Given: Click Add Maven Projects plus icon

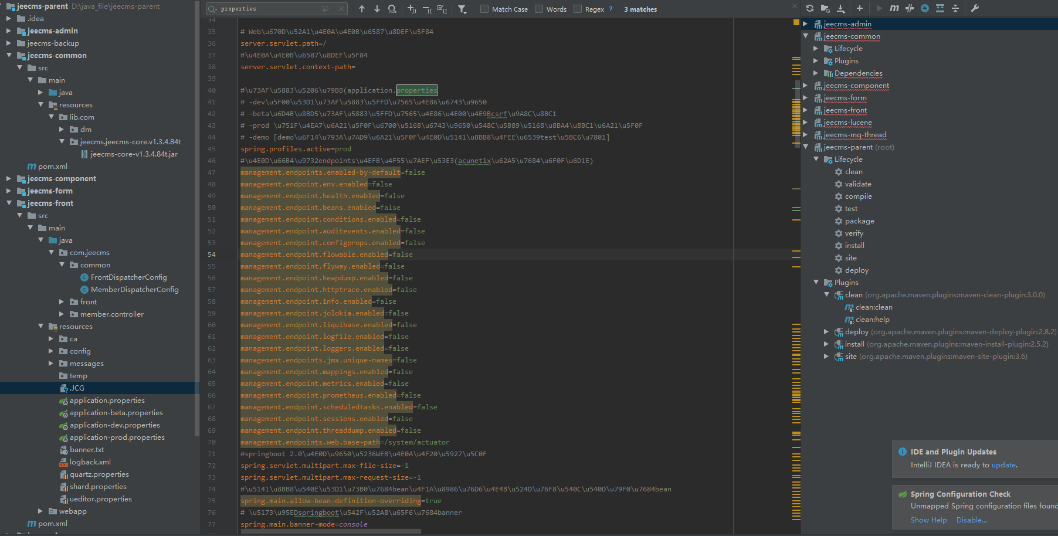Looking at the screenshot, I should 859,8.
